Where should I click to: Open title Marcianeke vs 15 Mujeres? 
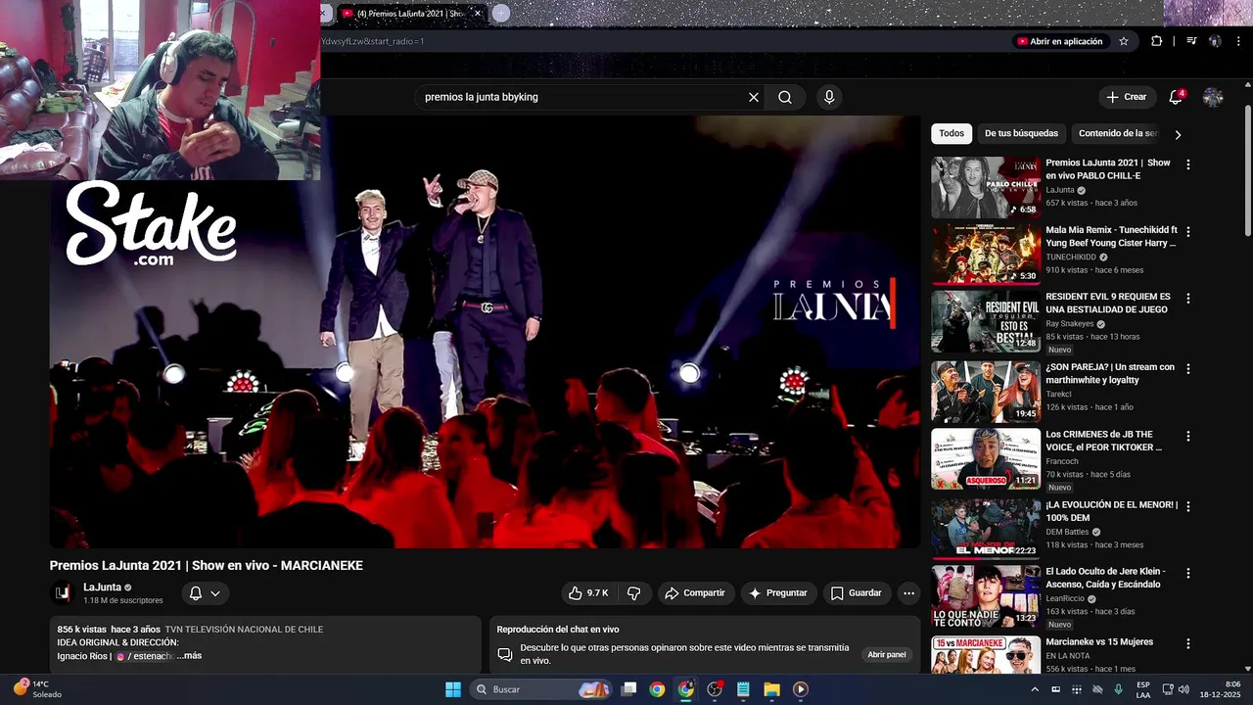1099,642
